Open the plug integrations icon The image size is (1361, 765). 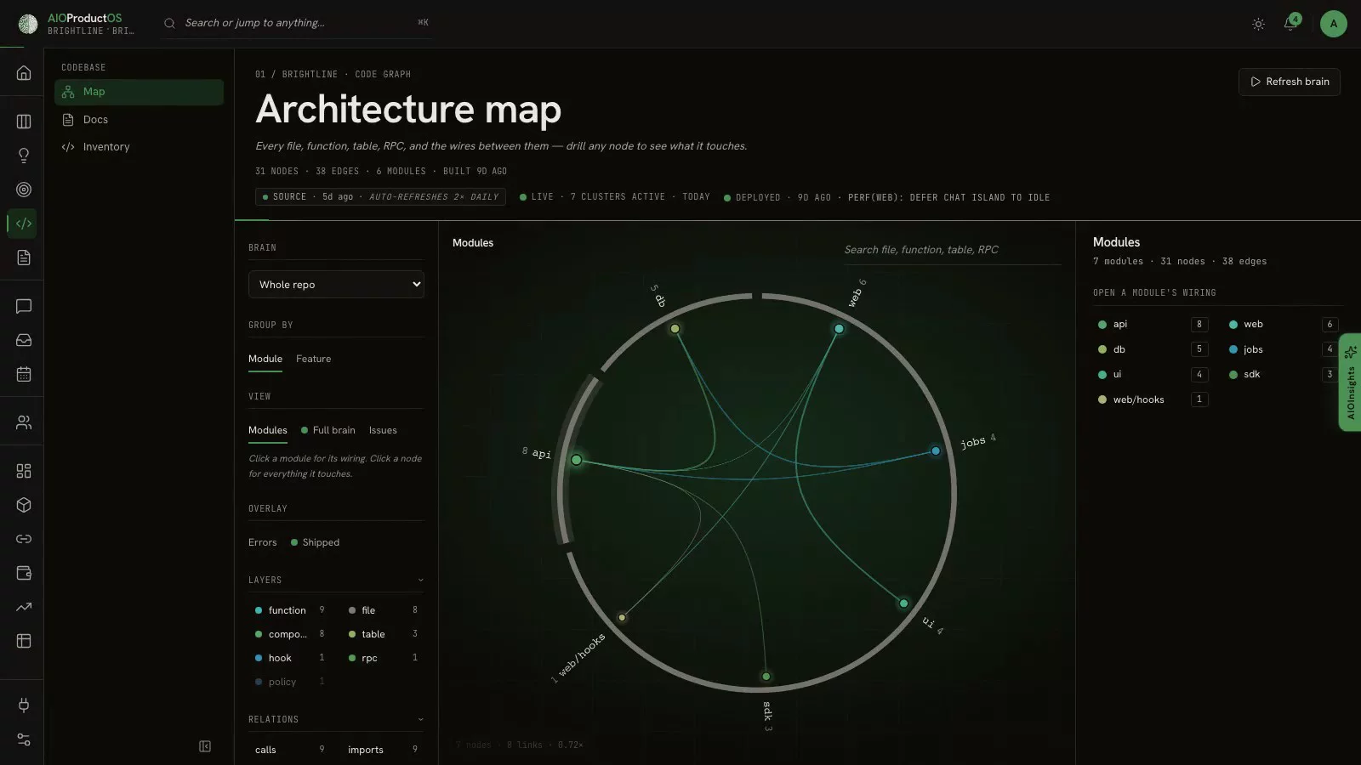click(24, 705)
